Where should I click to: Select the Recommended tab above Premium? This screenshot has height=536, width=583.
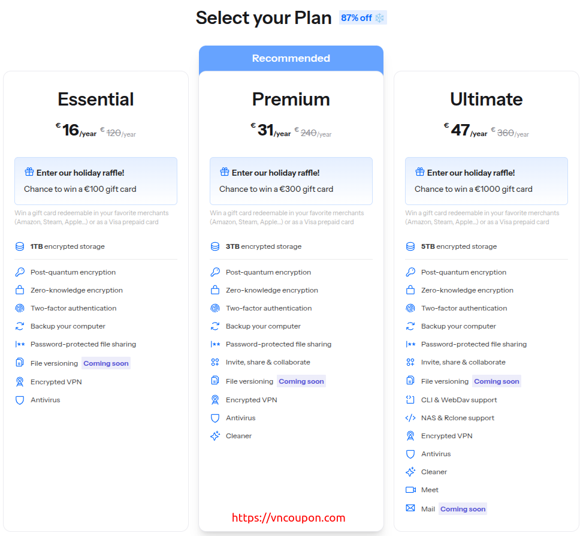[x=291, y=58]
